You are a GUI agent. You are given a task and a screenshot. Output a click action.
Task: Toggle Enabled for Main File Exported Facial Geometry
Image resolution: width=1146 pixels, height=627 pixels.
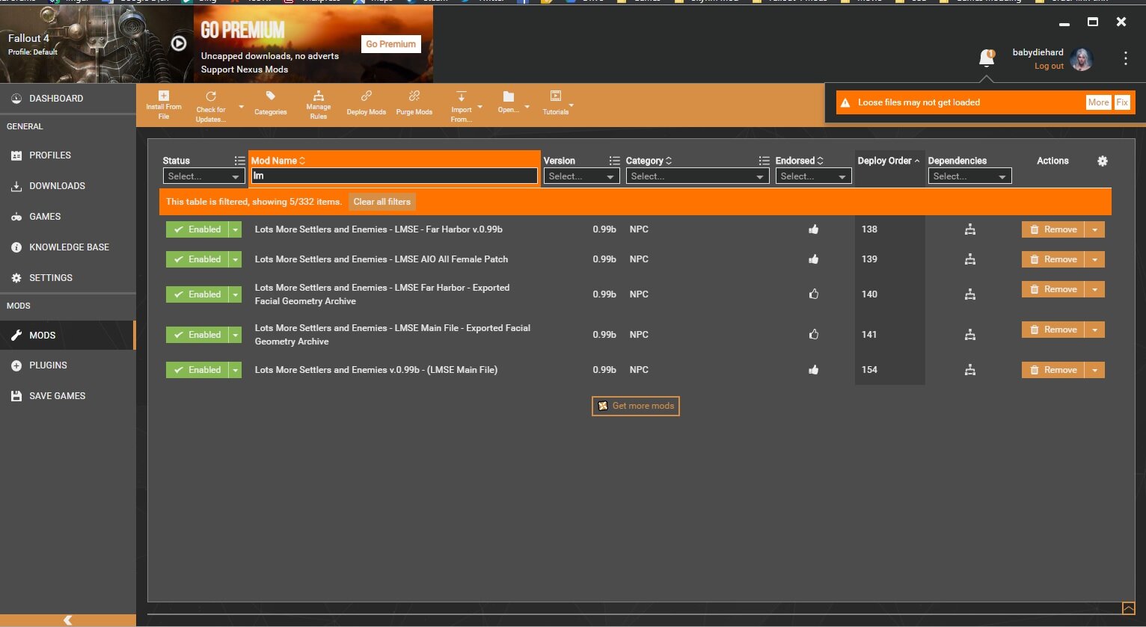pos(197,335)
